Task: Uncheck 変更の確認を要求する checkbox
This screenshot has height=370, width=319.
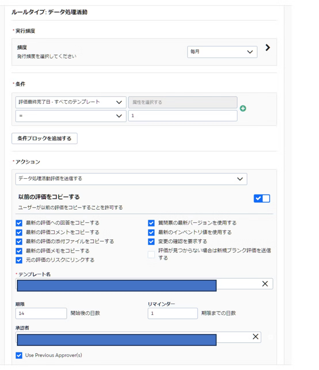Action: [151, 241]
